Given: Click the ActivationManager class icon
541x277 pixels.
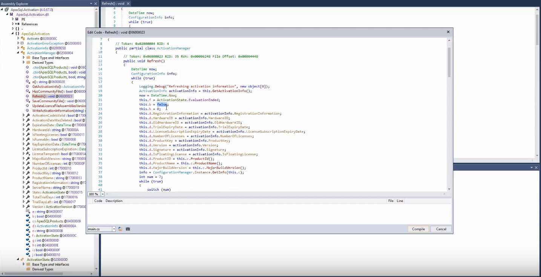Looking at the screenshot, I should 23,53.
